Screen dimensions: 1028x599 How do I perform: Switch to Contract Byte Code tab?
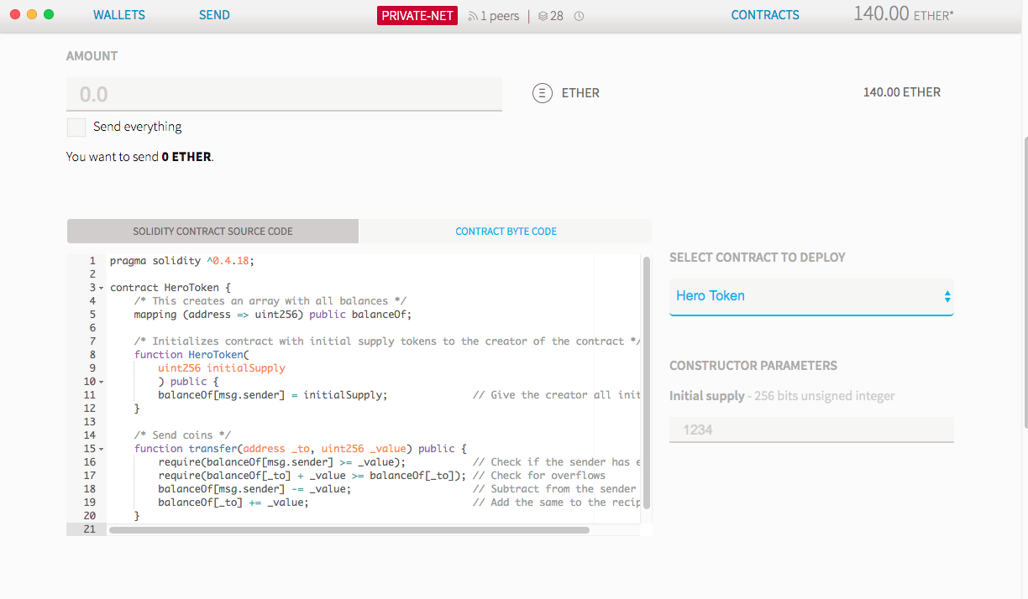(506, 232)
